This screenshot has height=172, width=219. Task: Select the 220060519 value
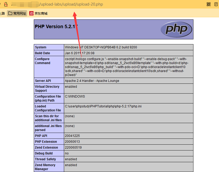click(x=73, y=148)
